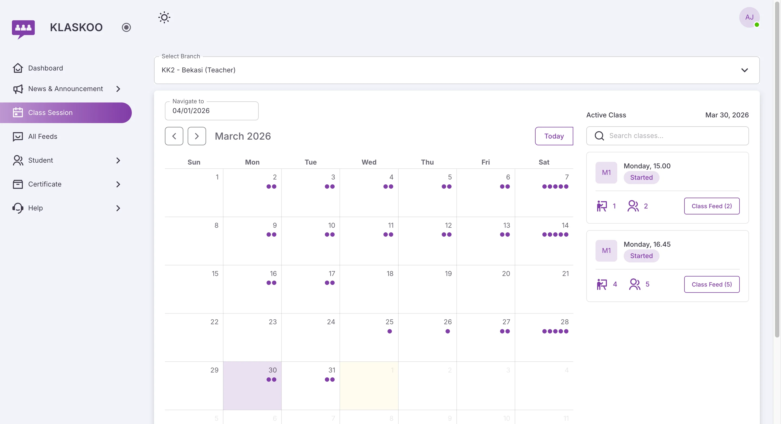Click the online status avatar AJ
This screenshot has height=424, width=781.
(749, 17)
